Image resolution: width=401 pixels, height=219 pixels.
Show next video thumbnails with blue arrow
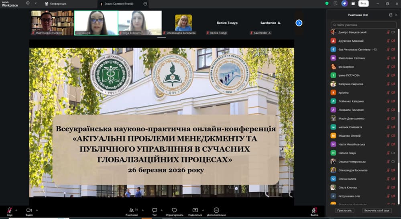click(299, 23)
